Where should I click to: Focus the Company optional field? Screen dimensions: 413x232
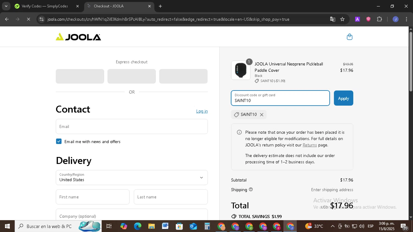point(132,215)
